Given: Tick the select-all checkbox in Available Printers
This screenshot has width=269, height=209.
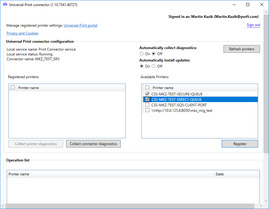Looking at the screenshot, I should click(147, 88).
